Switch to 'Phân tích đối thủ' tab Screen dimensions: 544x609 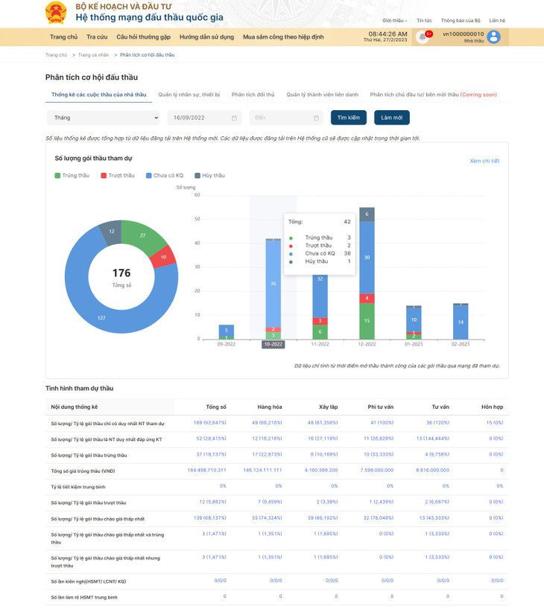click(253, 95)
